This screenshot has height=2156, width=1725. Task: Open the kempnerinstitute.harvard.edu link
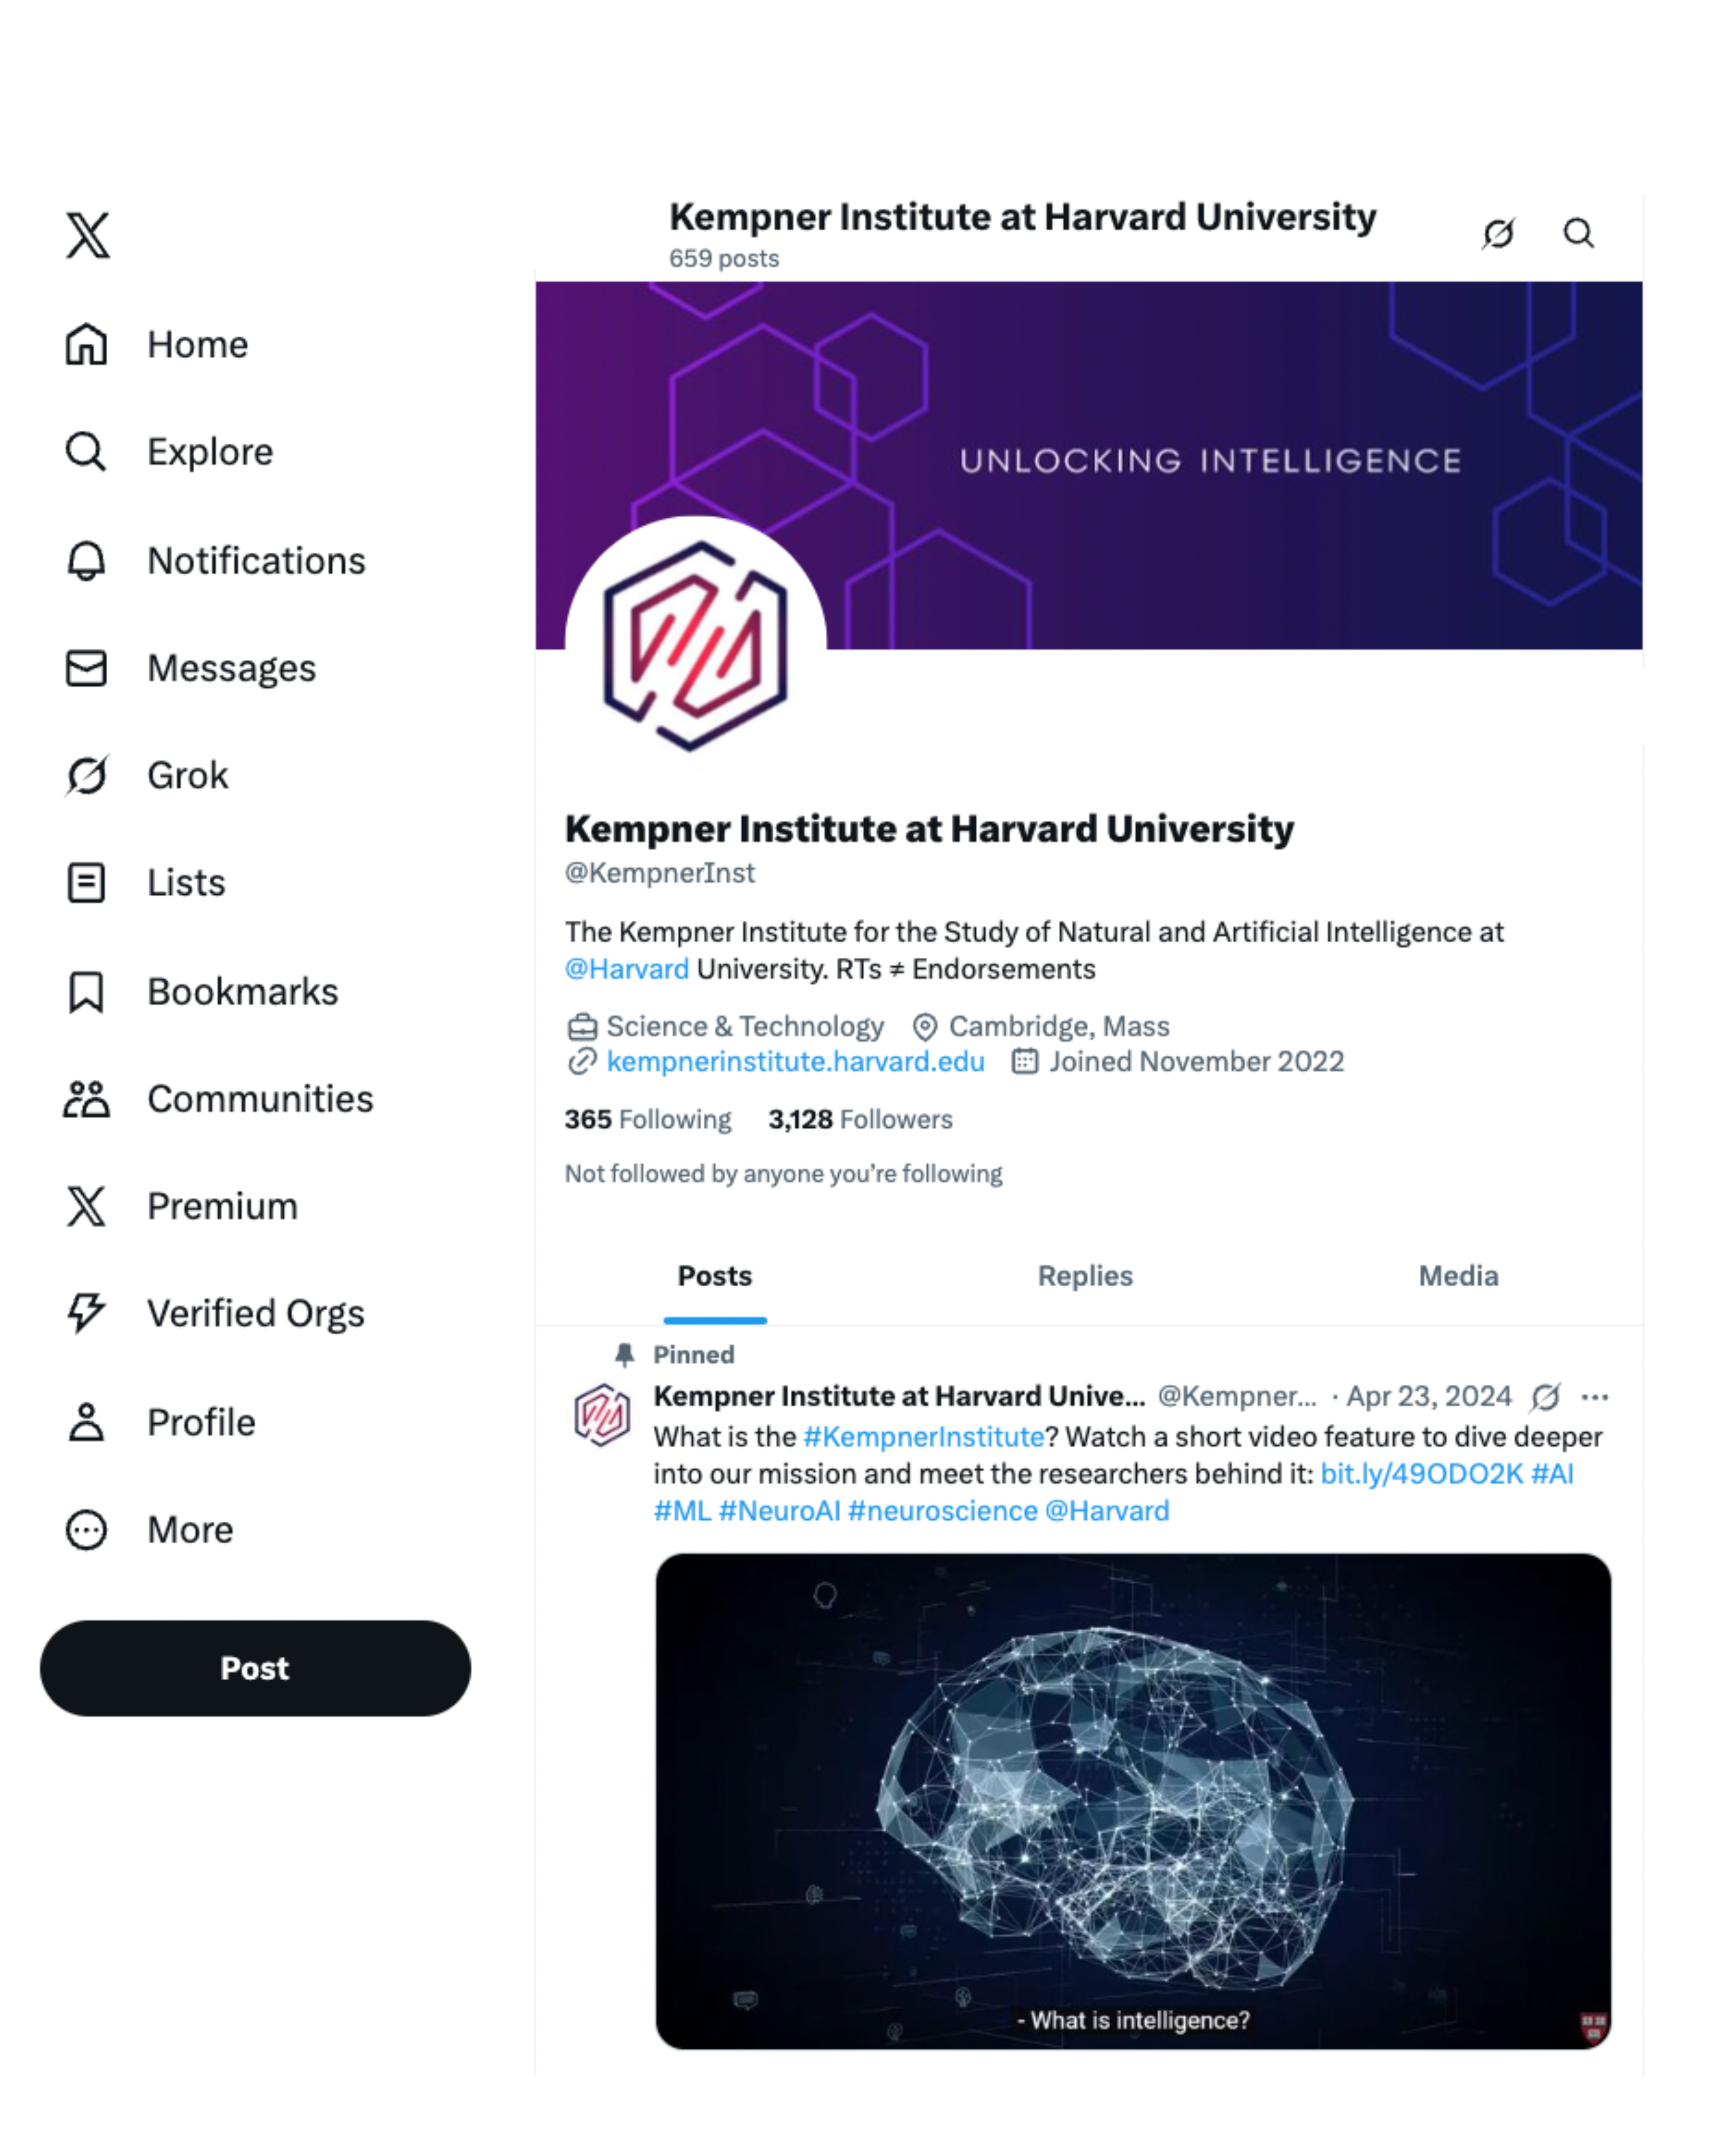click(795, 1061)
